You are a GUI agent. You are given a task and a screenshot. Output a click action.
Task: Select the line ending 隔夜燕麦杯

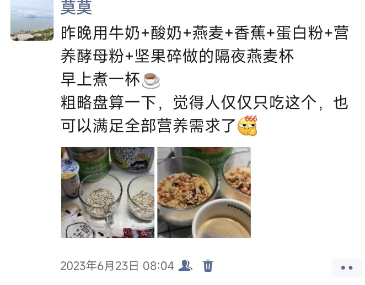(177, 56)
